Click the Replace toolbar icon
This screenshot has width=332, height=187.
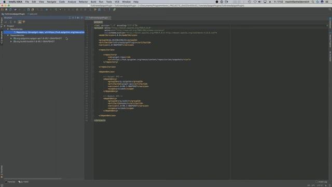tap(41, 9)
